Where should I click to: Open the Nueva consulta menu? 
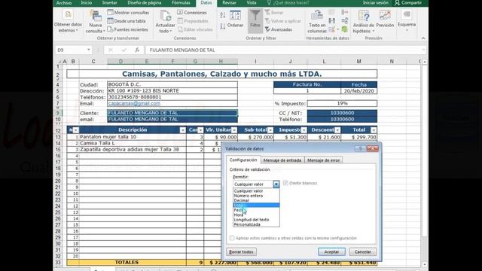pos(95,22)
